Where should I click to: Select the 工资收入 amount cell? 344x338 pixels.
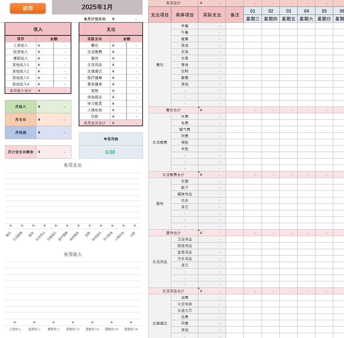click(x=54, y=45)
